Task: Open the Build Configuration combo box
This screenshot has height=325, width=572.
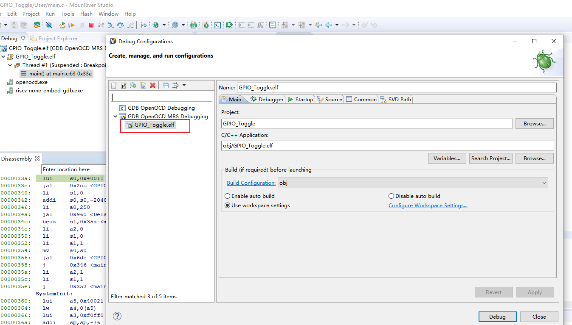Action: coord(413,183)
